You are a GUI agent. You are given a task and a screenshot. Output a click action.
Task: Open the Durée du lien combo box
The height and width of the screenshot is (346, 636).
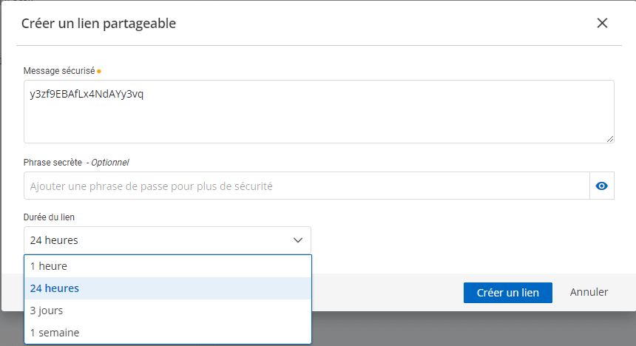tap(167, 240)
